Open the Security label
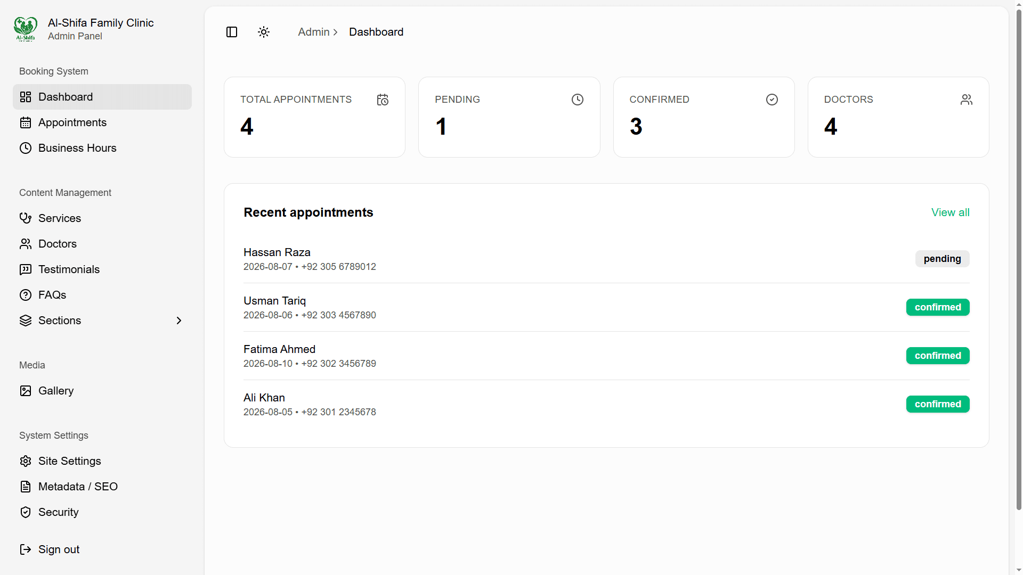This screenshot has width=1023, height=575. tap(59, 512)
